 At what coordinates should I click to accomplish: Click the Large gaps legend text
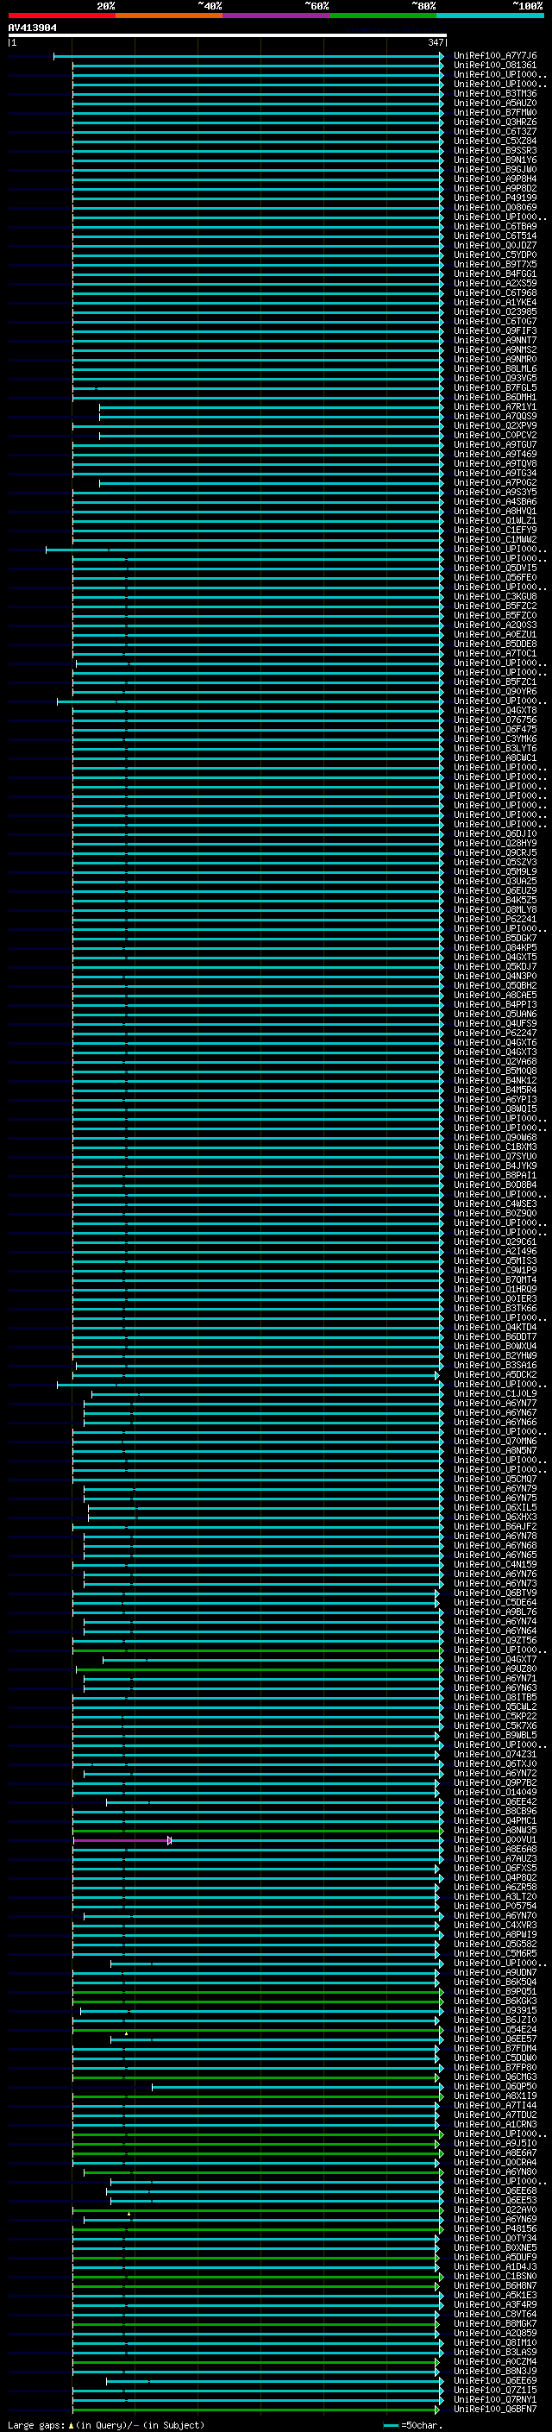click(37, 2425)
